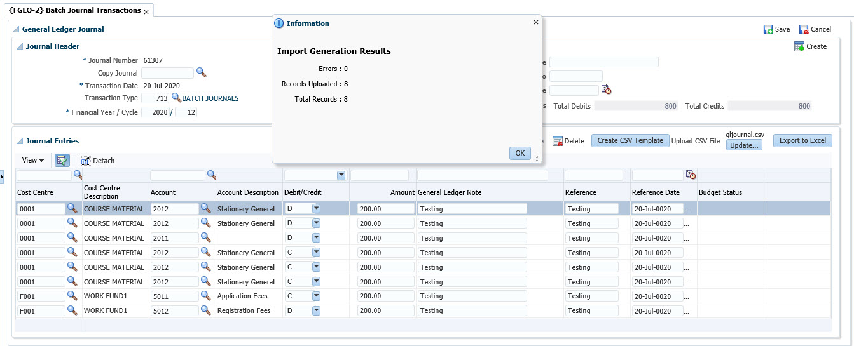Close the Information dialog with X

(535, 22)
